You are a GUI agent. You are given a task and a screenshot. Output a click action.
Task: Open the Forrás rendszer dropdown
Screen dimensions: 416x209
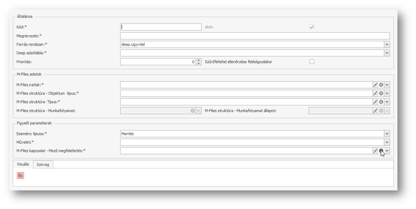[x=387, y=44]
